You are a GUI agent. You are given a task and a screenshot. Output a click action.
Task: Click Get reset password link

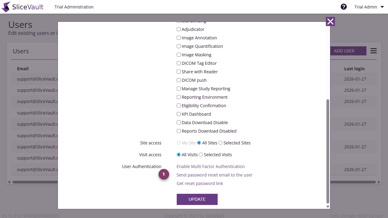[200, 183]
